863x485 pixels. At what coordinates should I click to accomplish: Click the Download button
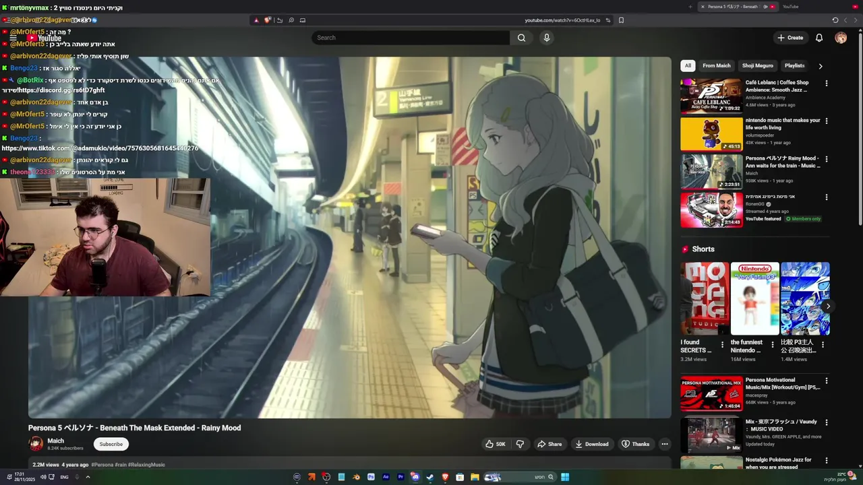591,444
